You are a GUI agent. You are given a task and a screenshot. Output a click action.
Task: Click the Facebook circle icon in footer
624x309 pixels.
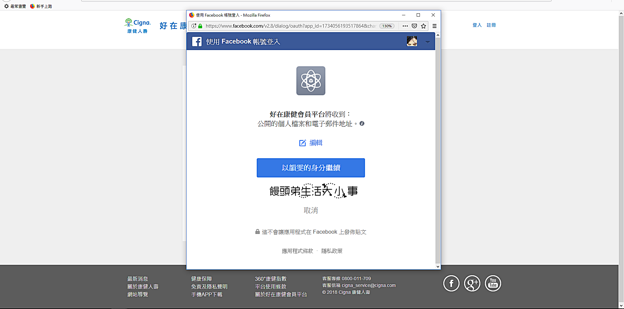tap(451, 283)
